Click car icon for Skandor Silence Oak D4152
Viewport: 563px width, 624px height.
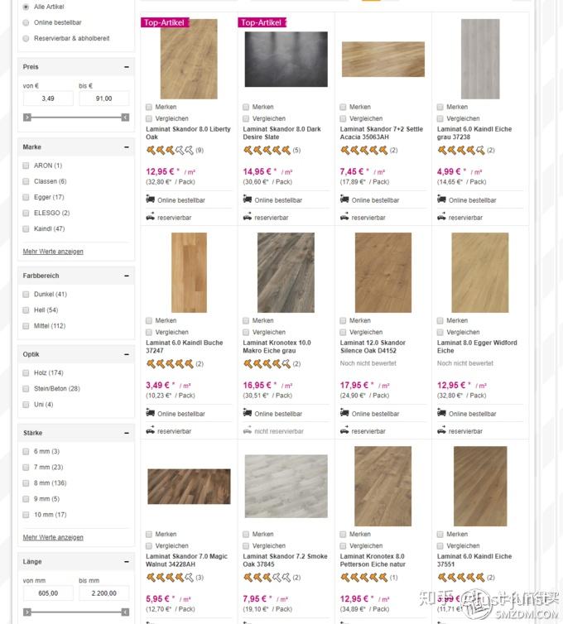[x=344, y=430]
